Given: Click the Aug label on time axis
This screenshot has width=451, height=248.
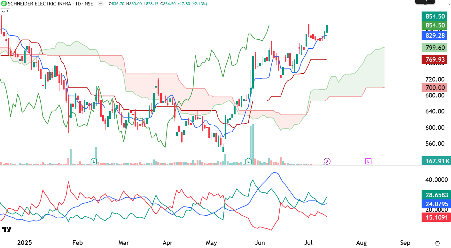Looking at the screenshot, I should tap(362, 243).
